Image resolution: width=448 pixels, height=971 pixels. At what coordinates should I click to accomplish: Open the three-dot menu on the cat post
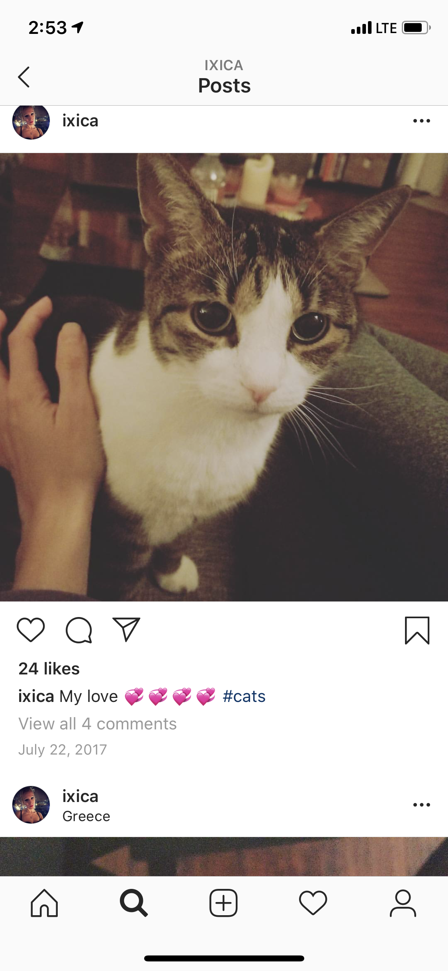coord(422,121)
